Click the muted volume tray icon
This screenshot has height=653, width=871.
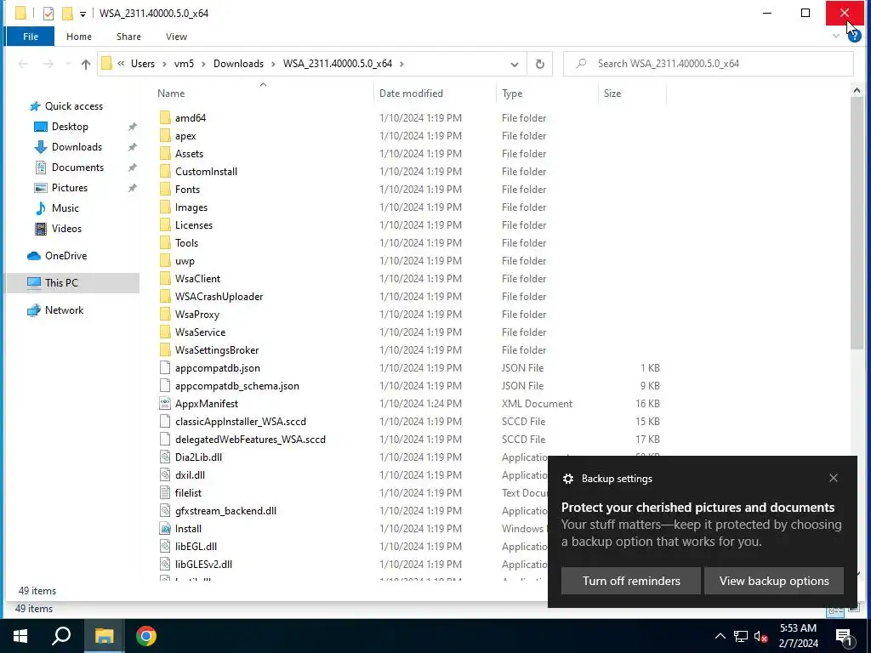pyautogui.click(x=761, y=636)
